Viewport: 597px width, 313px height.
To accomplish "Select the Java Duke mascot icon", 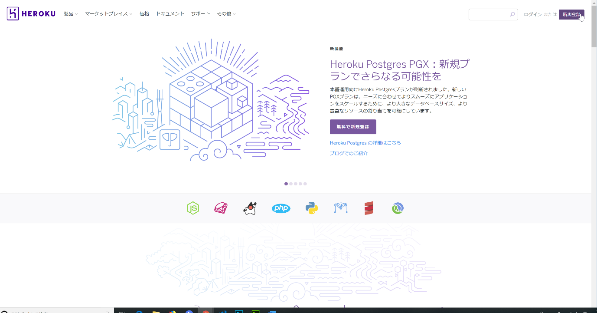I will 250,208.
